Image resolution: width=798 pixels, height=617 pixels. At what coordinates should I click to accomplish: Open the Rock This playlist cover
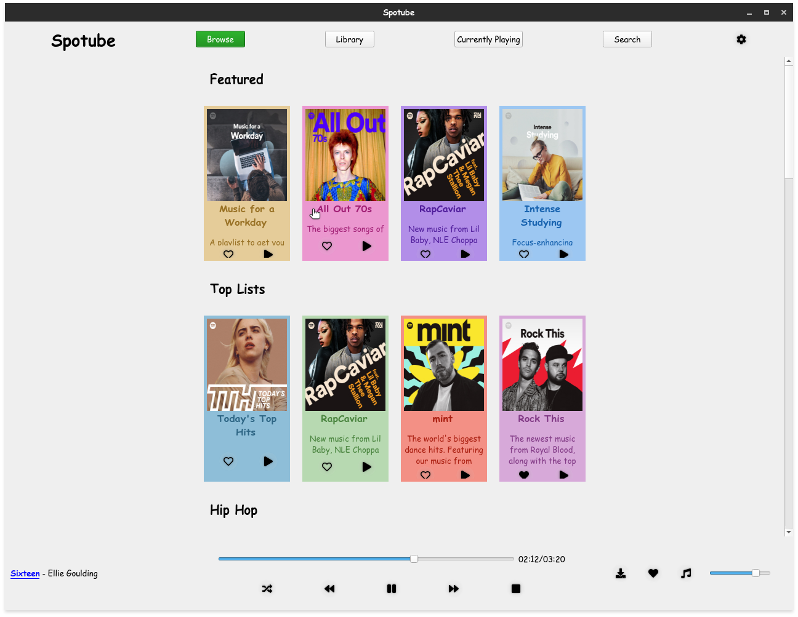tap(542, 365)
